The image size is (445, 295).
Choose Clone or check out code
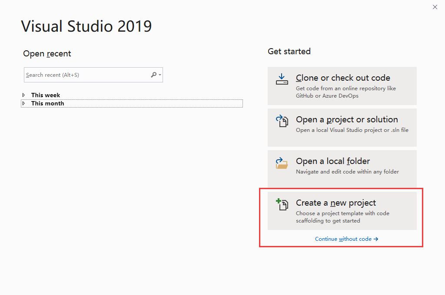(342, 86)
